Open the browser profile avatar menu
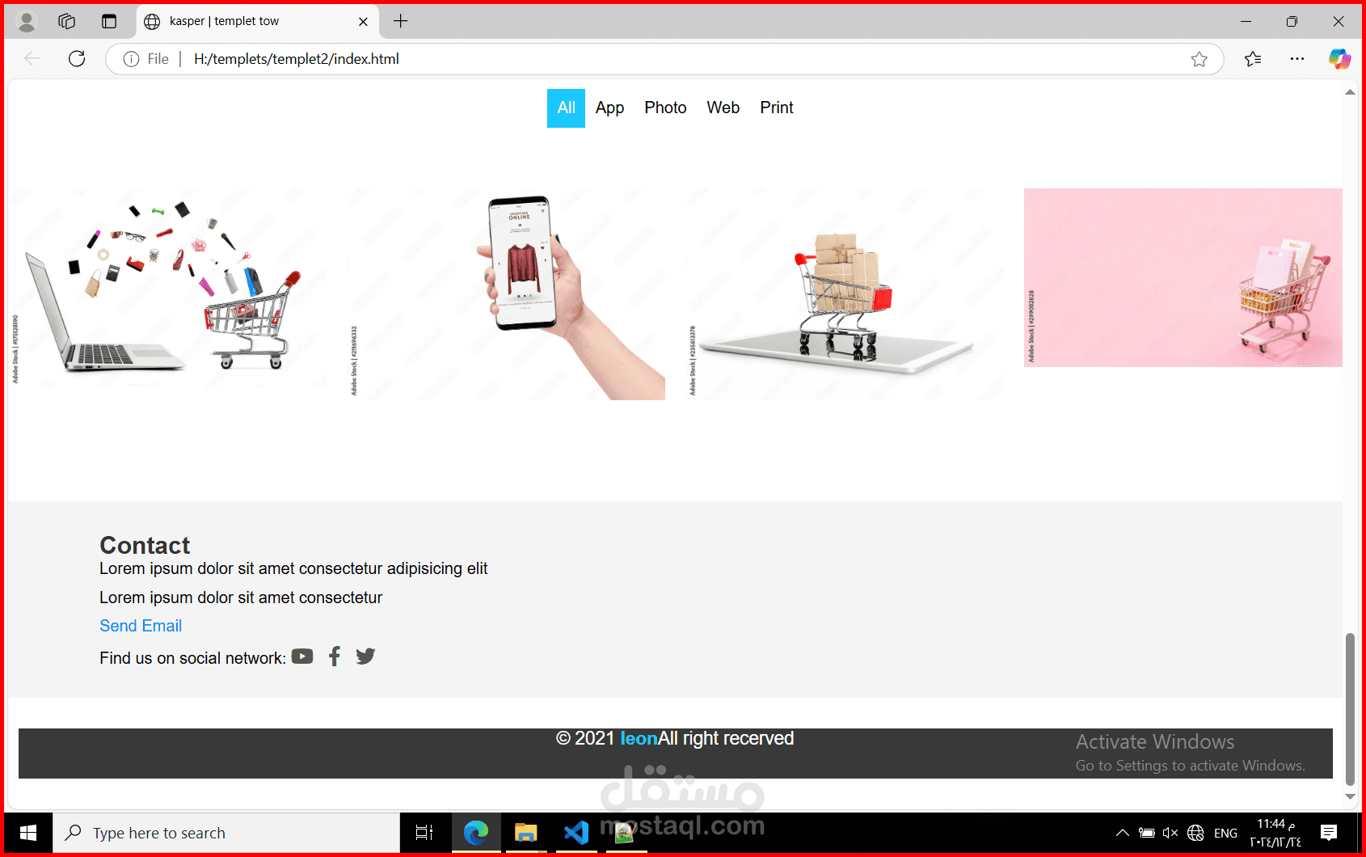 click(x=26, y=21)
